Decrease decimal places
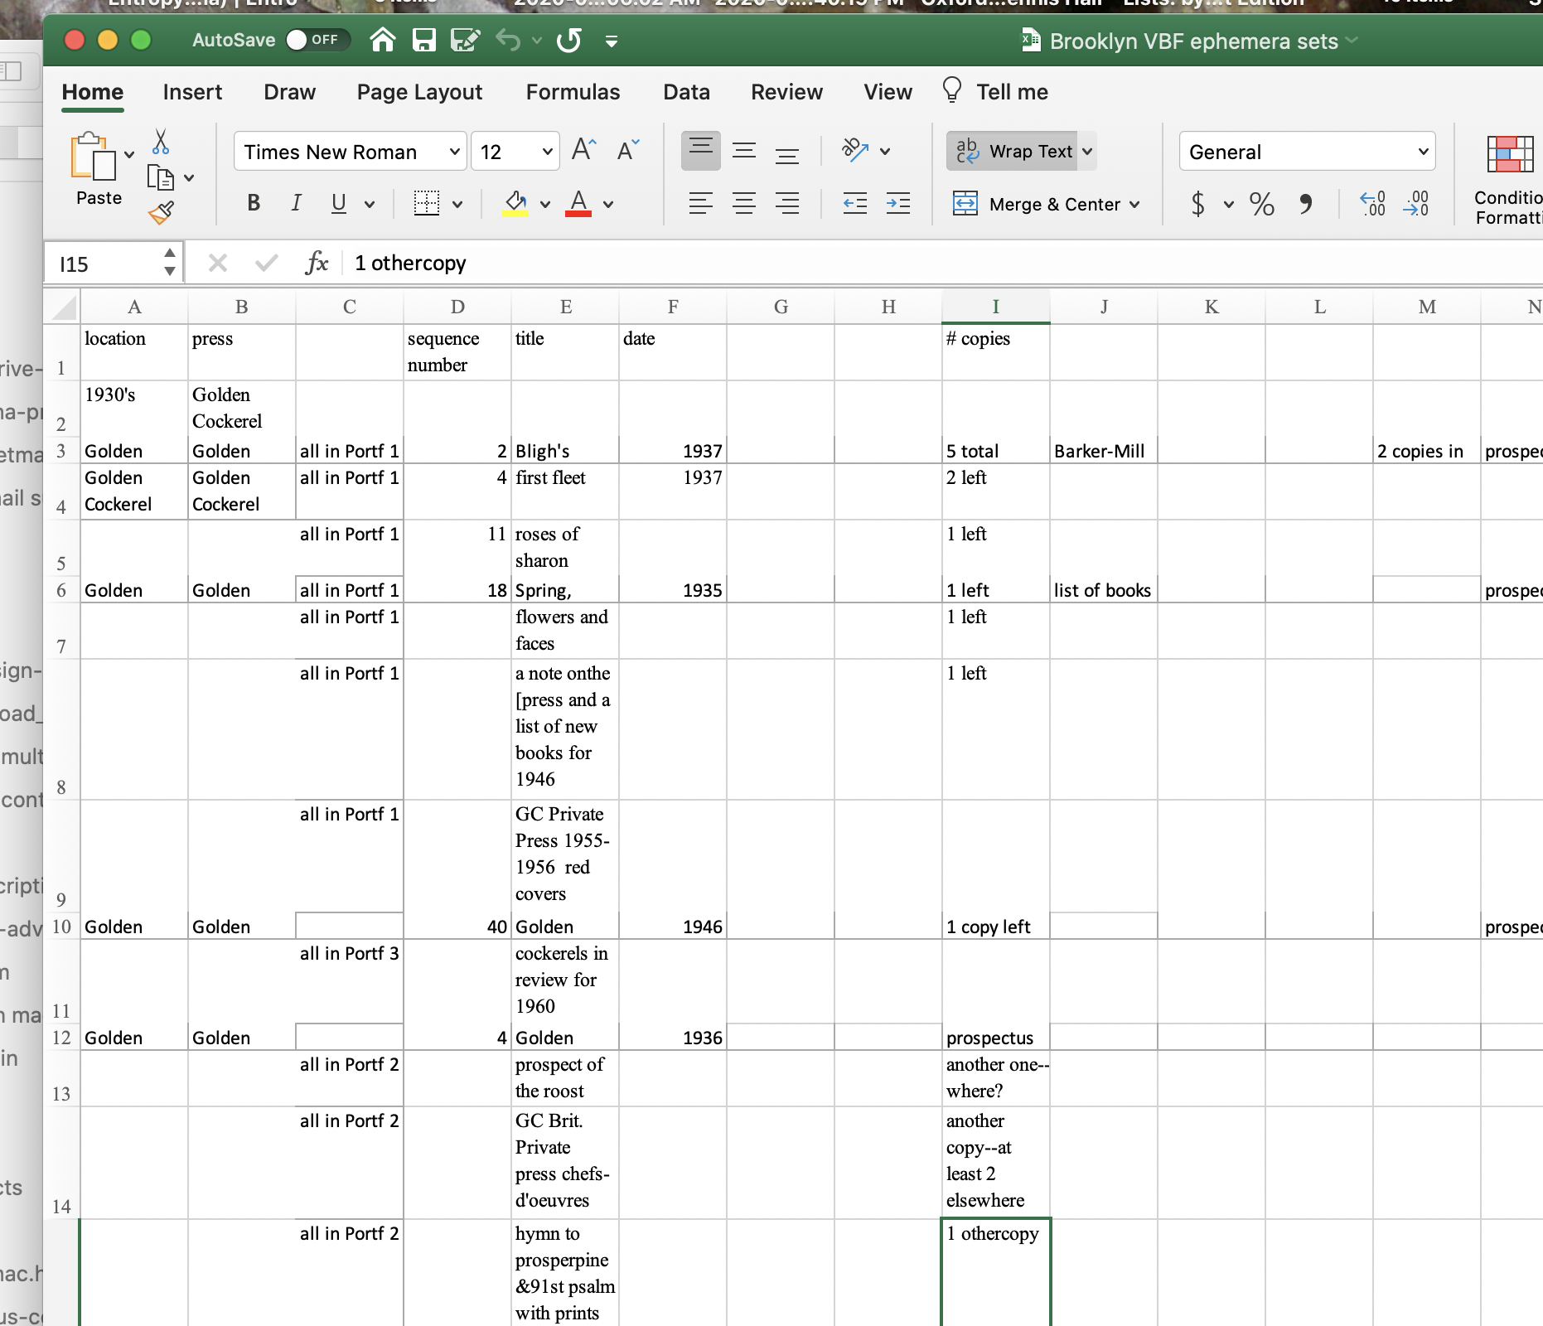 click(1415, 203)
